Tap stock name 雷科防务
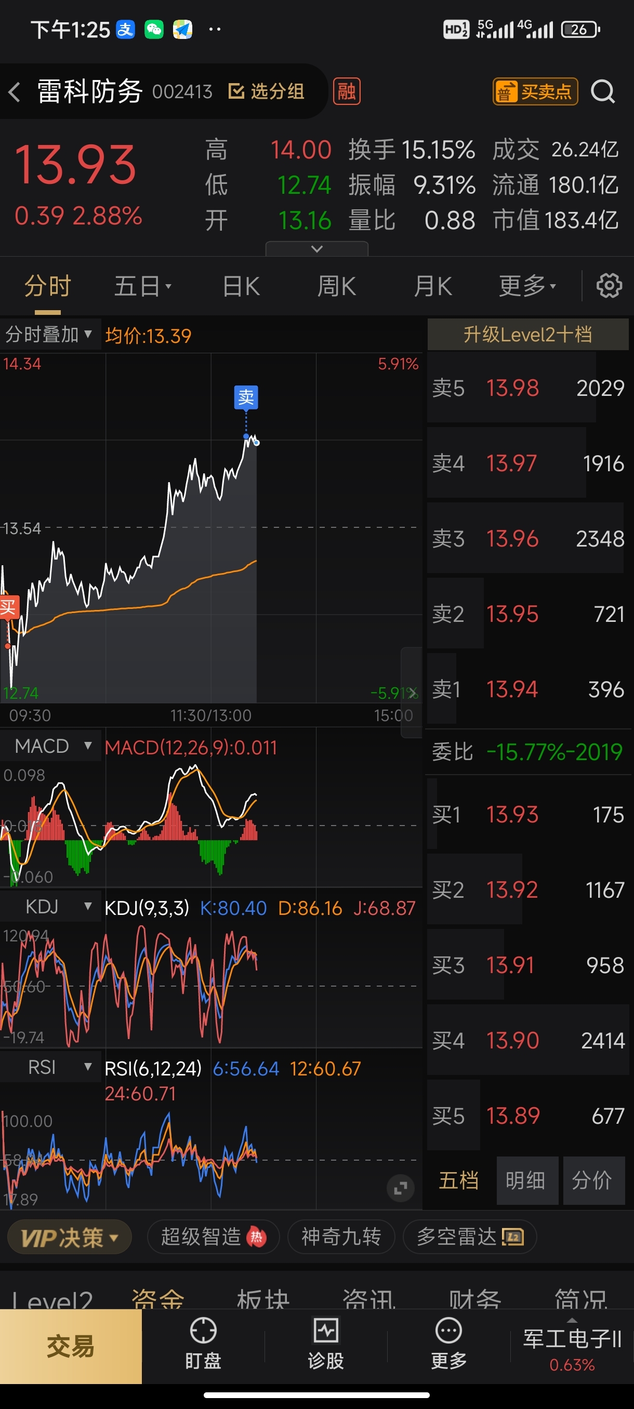 point(90,91)
